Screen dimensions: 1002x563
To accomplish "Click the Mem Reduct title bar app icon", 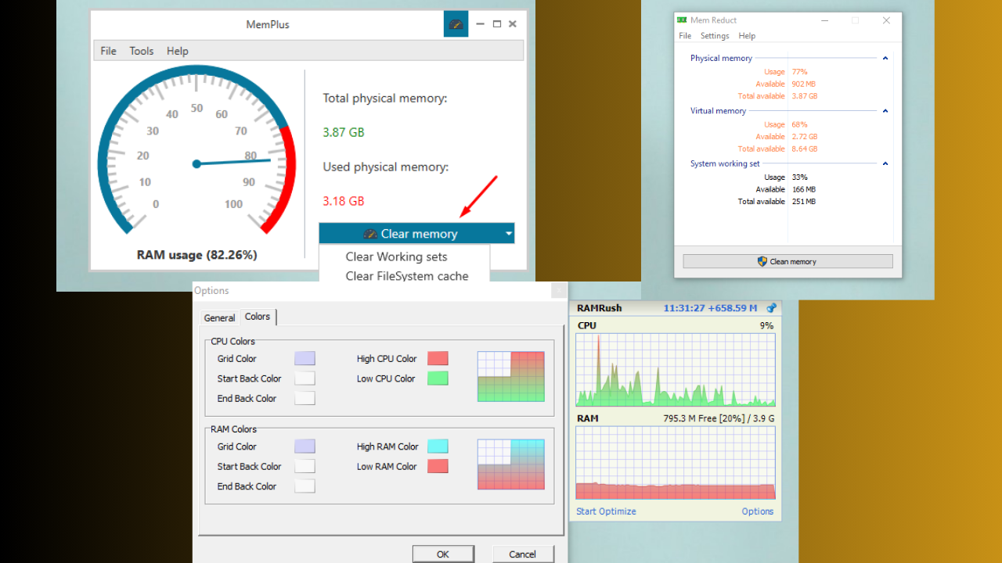I will click(x=682, y=20).
